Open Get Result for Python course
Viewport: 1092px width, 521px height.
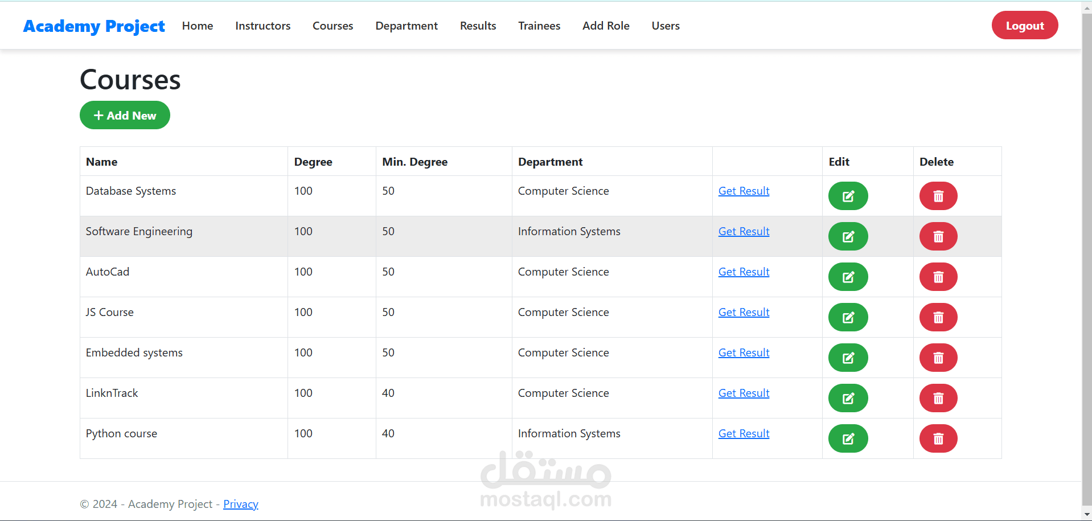pos(744,433)
